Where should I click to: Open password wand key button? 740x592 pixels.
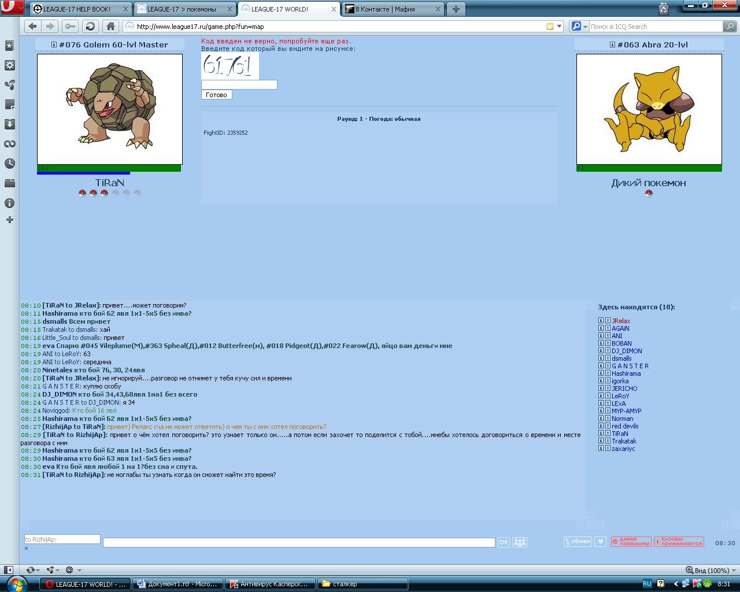click(x=70, y=26)
